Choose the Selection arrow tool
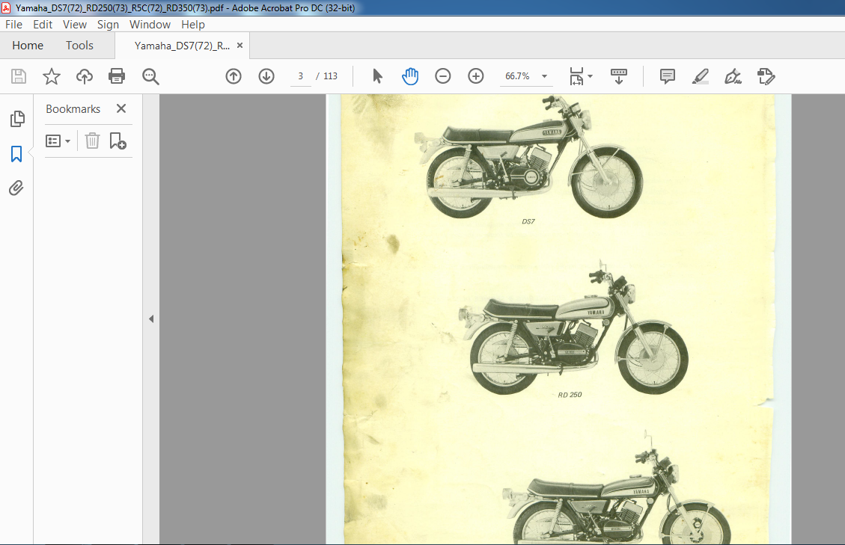This screenshot has width=845, height=545. (377, 76)
